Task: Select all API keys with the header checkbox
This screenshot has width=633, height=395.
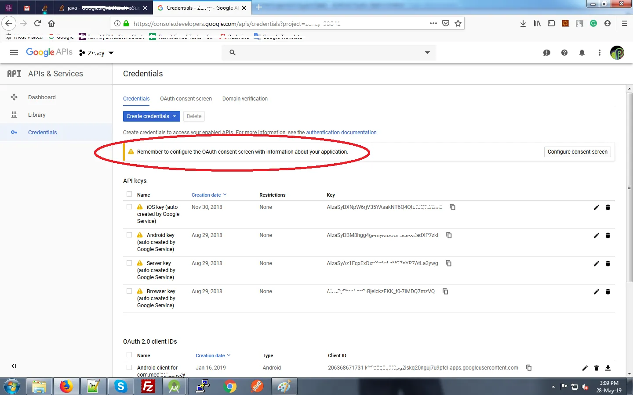Action: point(129,194)
